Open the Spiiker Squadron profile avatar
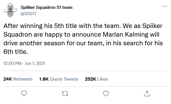Screen dimensions: 171x104 pyautogui.click(x=10, y=10)
